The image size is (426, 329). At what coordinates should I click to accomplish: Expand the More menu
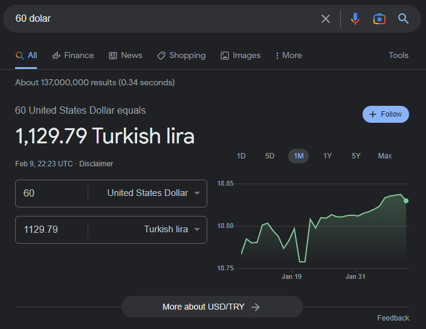coord(288,56)
